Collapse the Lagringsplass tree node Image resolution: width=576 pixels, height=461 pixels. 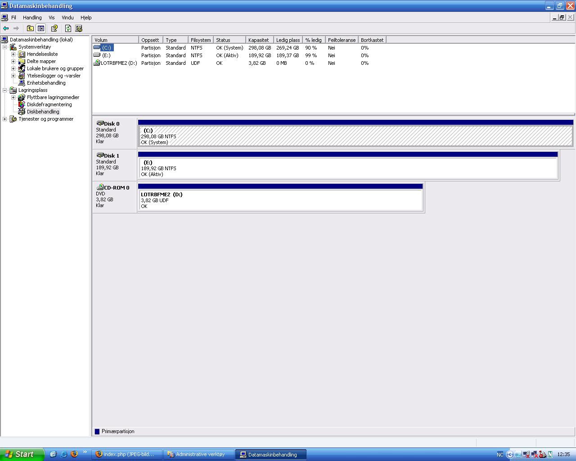[5, 90]
